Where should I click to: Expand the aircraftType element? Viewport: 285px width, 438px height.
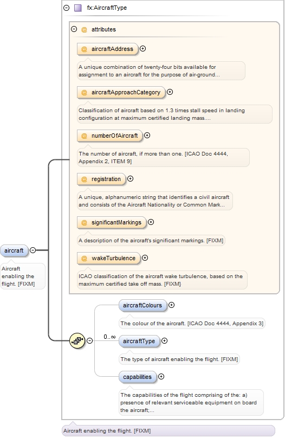[x=164, y=341]
